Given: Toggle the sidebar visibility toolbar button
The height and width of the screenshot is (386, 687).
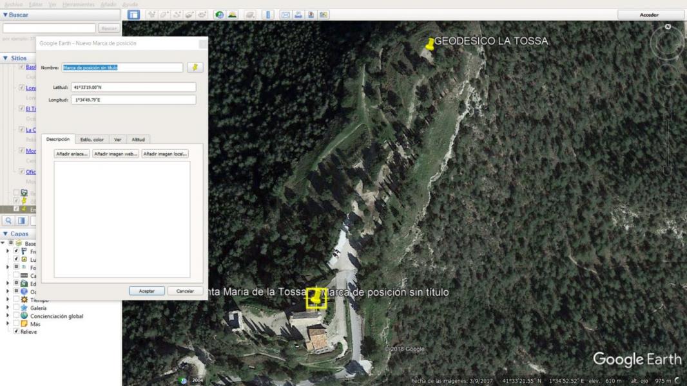Looking at the screenshot, I should click(x=133, y=15).
